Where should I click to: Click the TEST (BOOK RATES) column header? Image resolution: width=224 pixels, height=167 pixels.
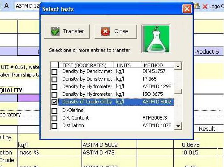[86, 65]
